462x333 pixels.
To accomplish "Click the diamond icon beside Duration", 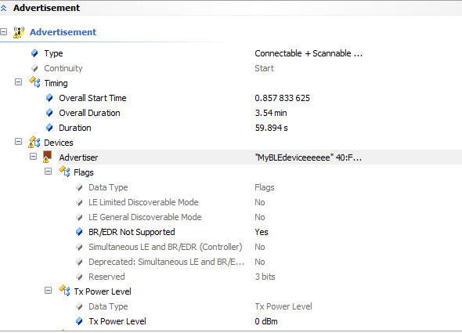I will 49,128.
